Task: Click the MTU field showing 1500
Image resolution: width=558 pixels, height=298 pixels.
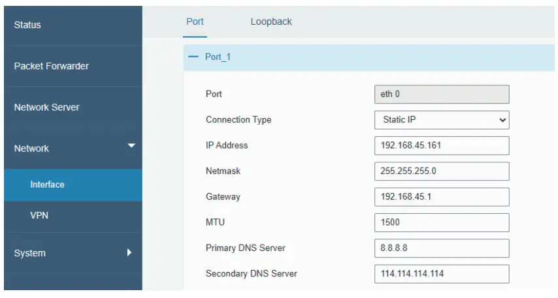Action: tap(442, 223)
